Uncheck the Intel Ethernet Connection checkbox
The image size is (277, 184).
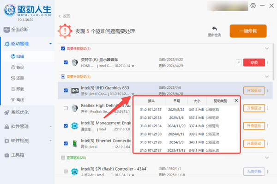[x=66, y=143]
